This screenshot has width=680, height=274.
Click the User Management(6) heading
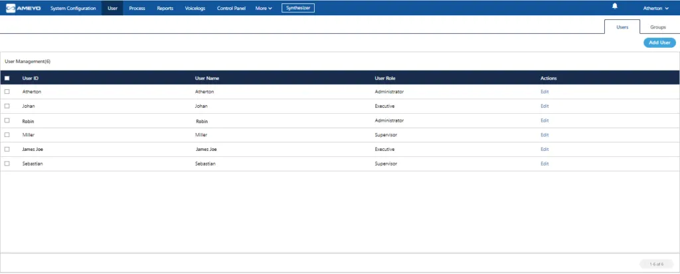pyautogui.click(x=27, y=62)
